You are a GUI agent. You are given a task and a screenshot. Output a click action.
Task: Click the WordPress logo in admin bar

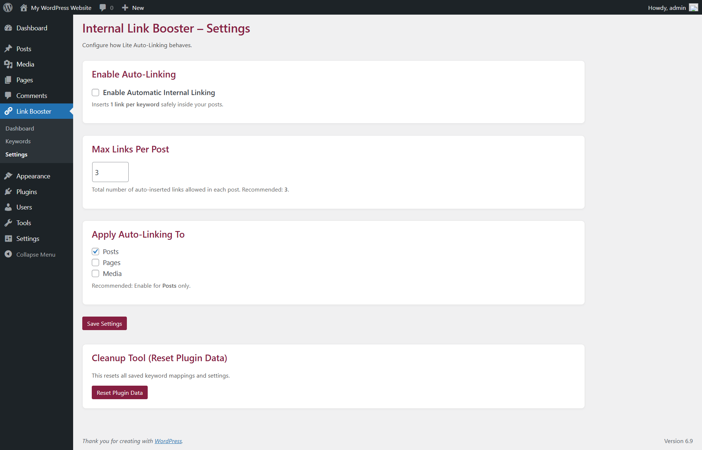(x=8, y=7)
